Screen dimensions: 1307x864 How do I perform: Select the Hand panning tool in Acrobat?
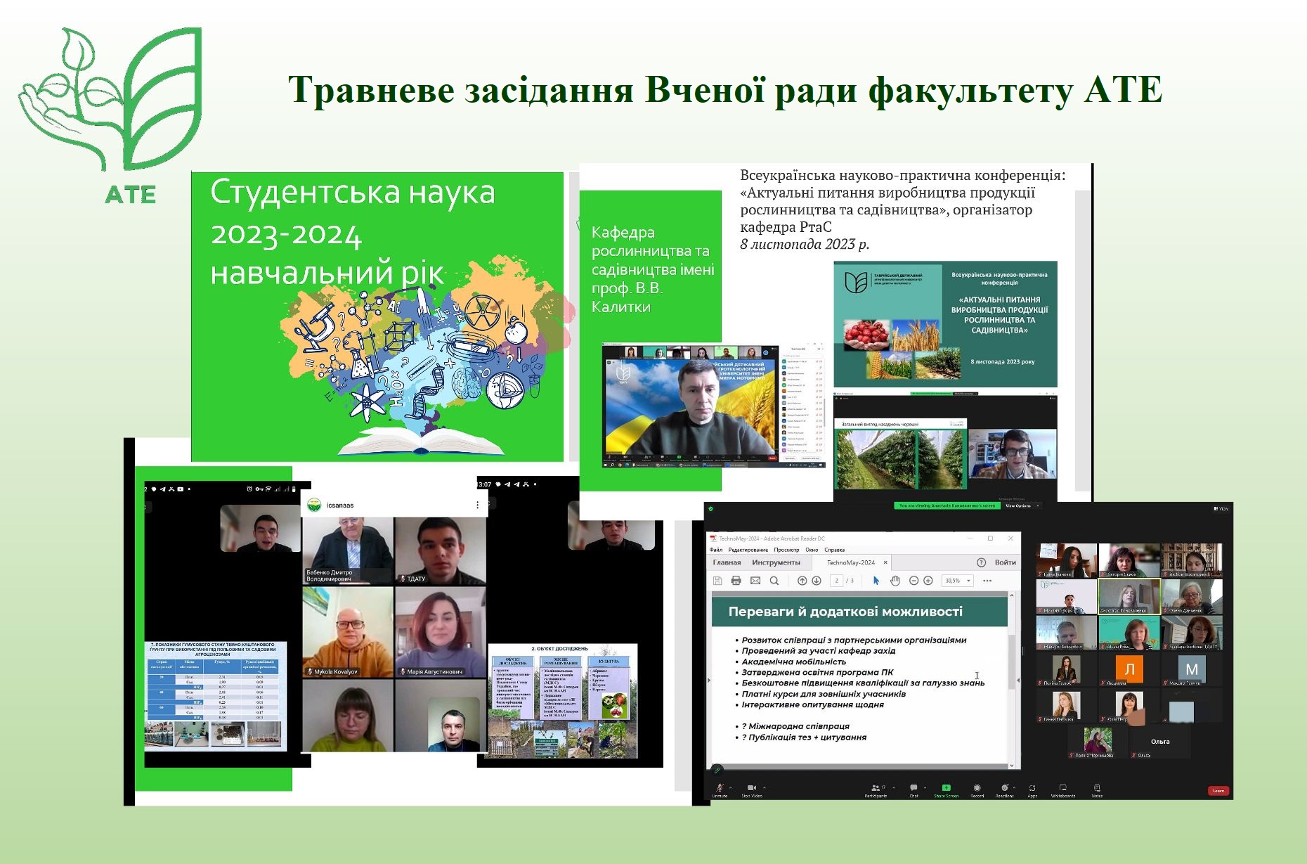tap(895, 581)
